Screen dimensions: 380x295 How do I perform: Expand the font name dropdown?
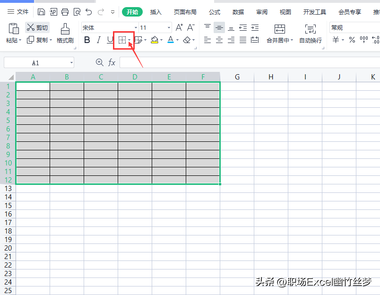(x=136, y=27)
